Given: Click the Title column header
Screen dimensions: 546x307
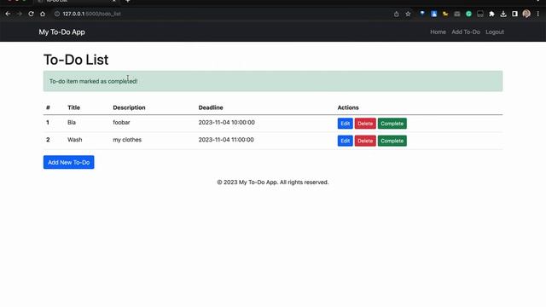Looking at the screenshot, I should [x=74, y=107].
